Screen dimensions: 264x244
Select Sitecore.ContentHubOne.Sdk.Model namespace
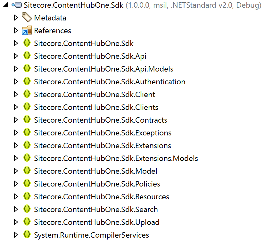(95, 171)
